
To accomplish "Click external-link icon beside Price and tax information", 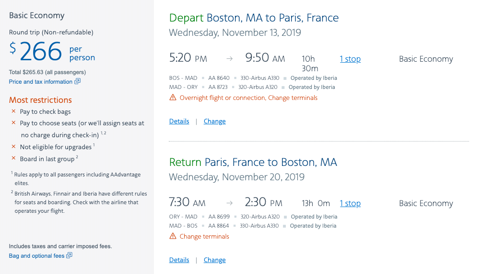I will 77,82.
